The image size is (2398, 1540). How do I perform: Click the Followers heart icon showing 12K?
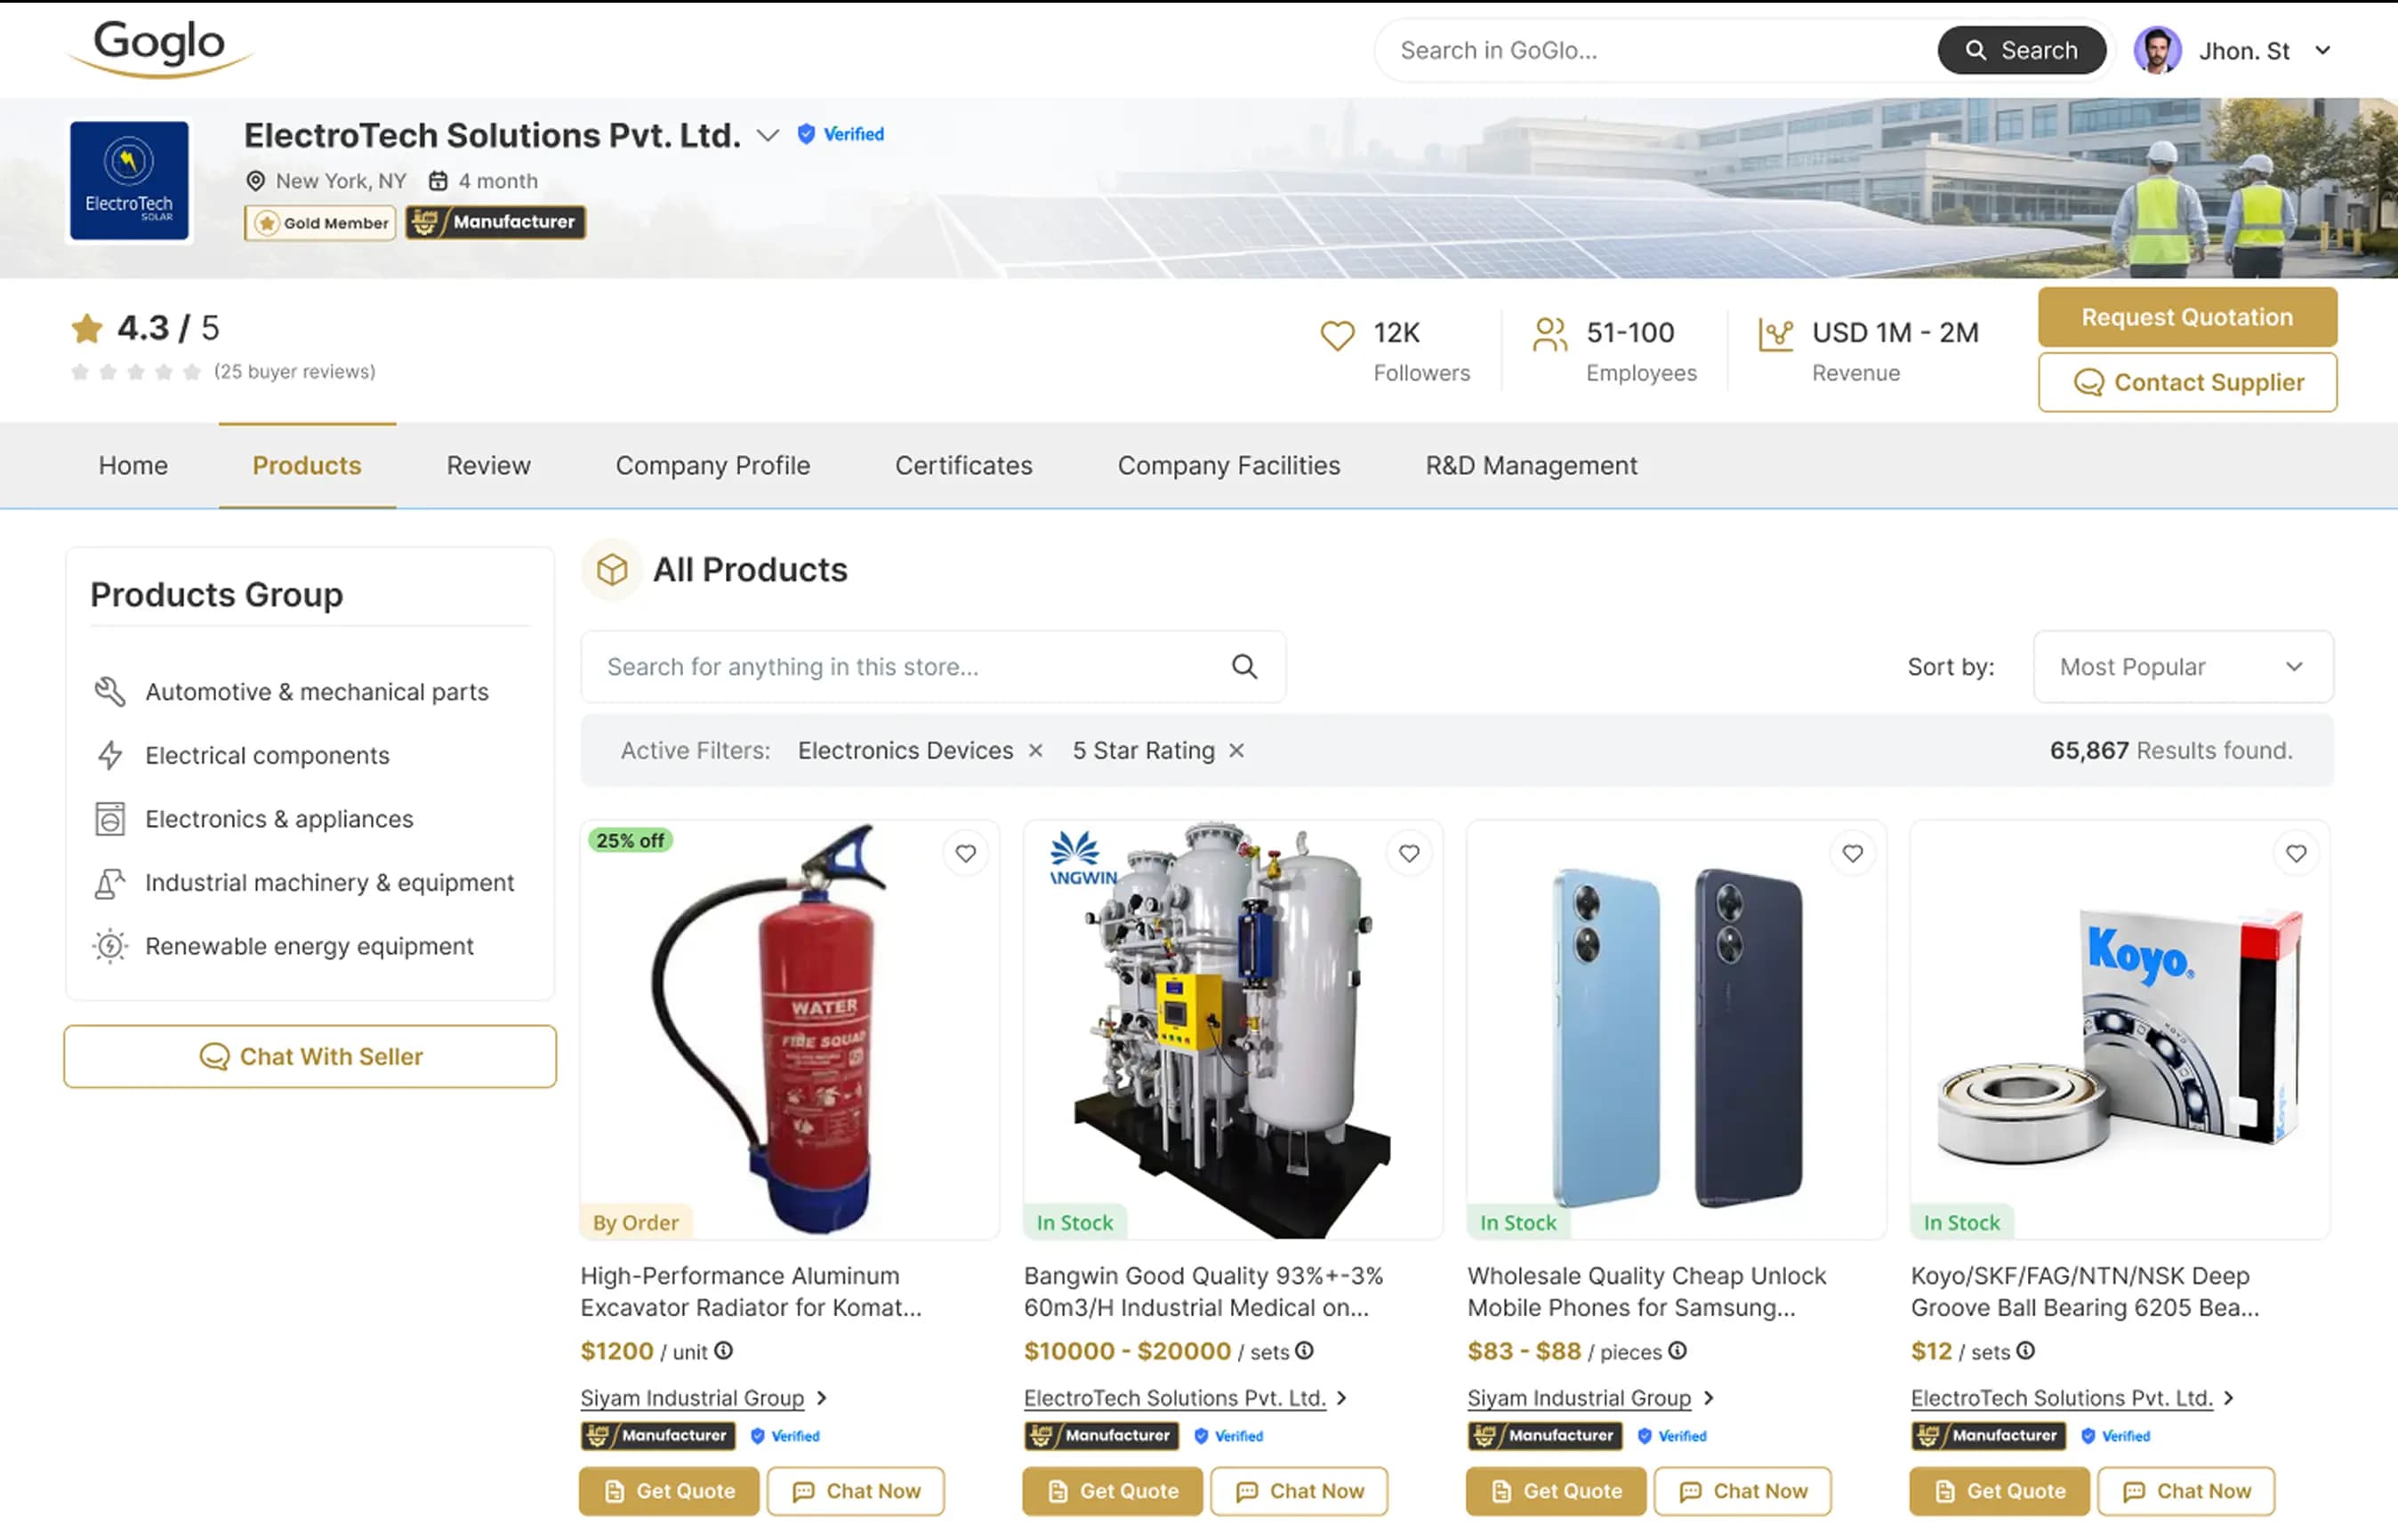coord(1338,334)
